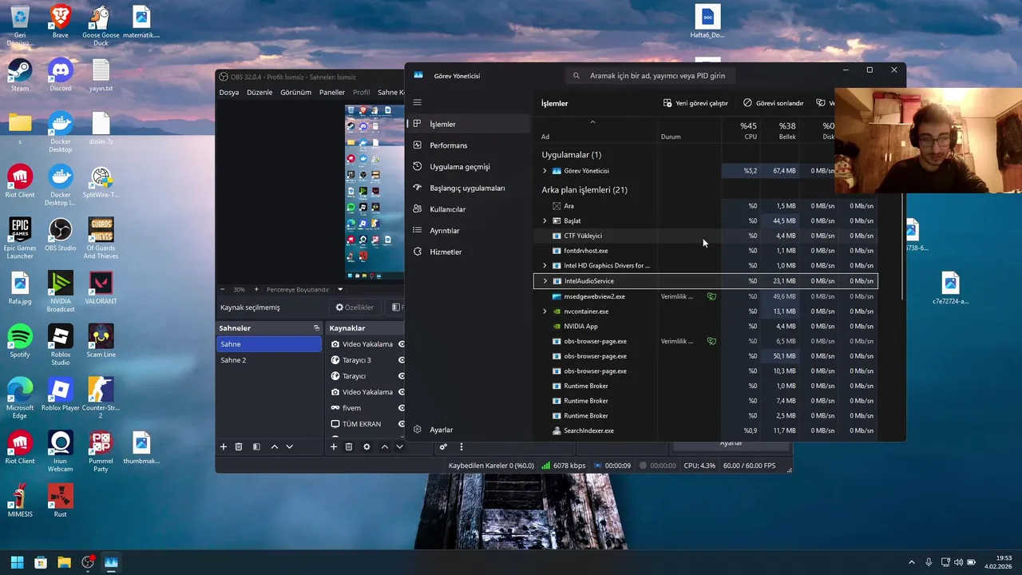Click the OBS preview thumbnail
1022x575 pixels.
tap(375, 192)
